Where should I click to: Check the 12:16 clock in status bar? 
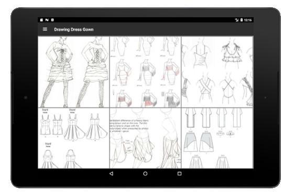click(x=248, y=20)
